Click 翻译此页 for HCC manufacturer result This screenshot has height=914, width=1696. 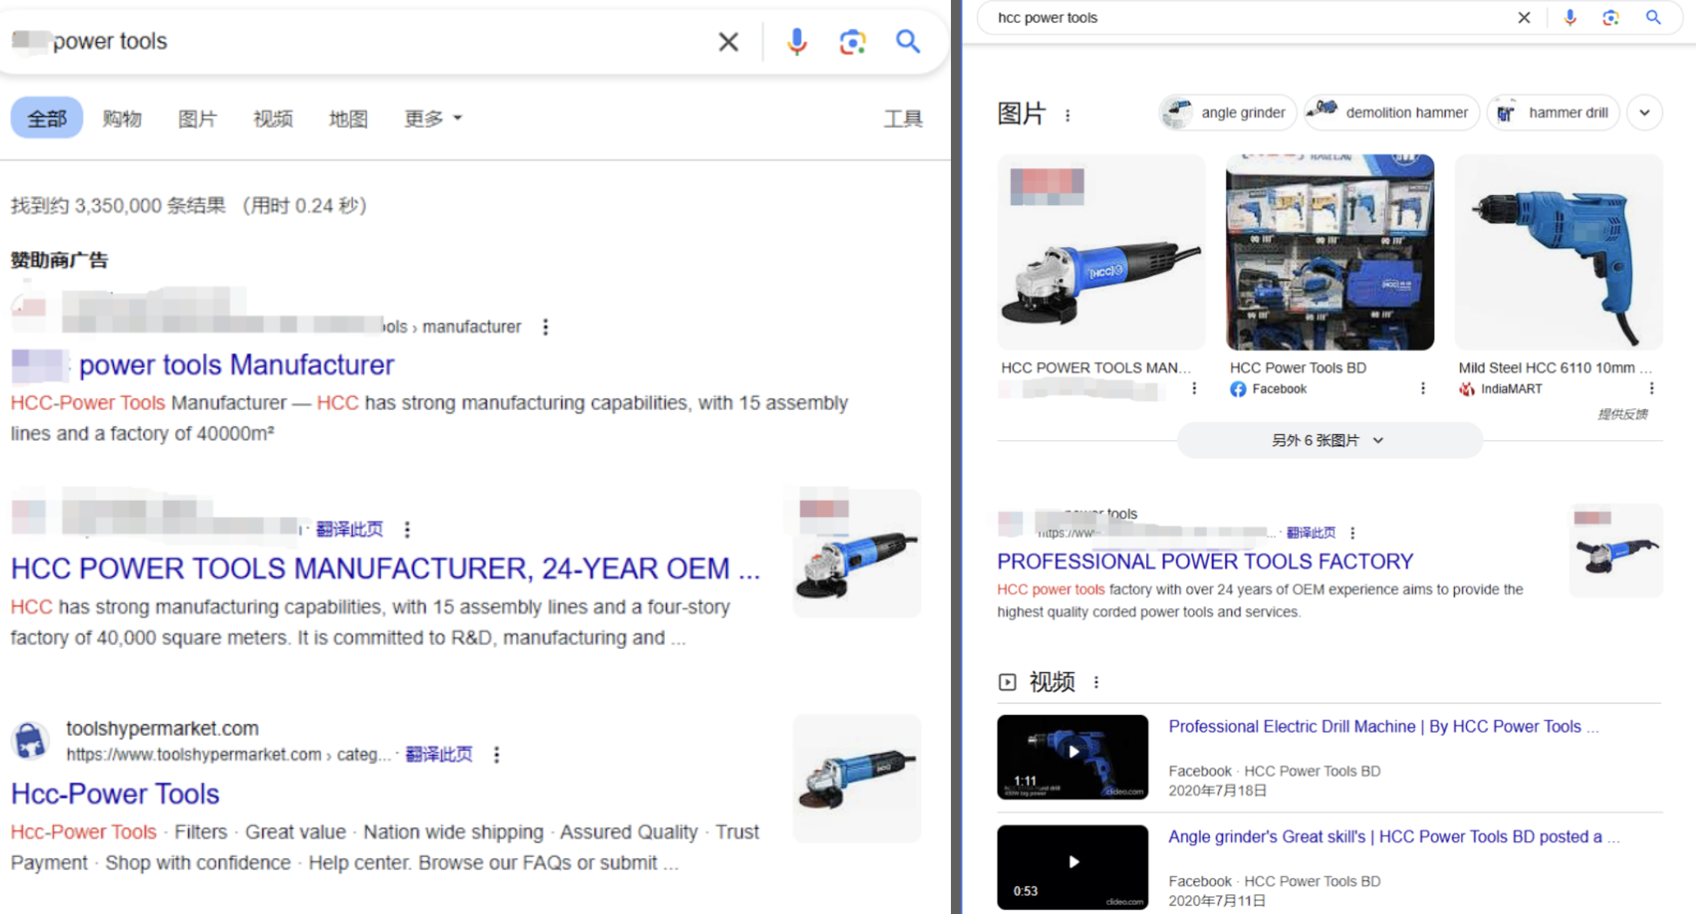click(x=349, y=529)
